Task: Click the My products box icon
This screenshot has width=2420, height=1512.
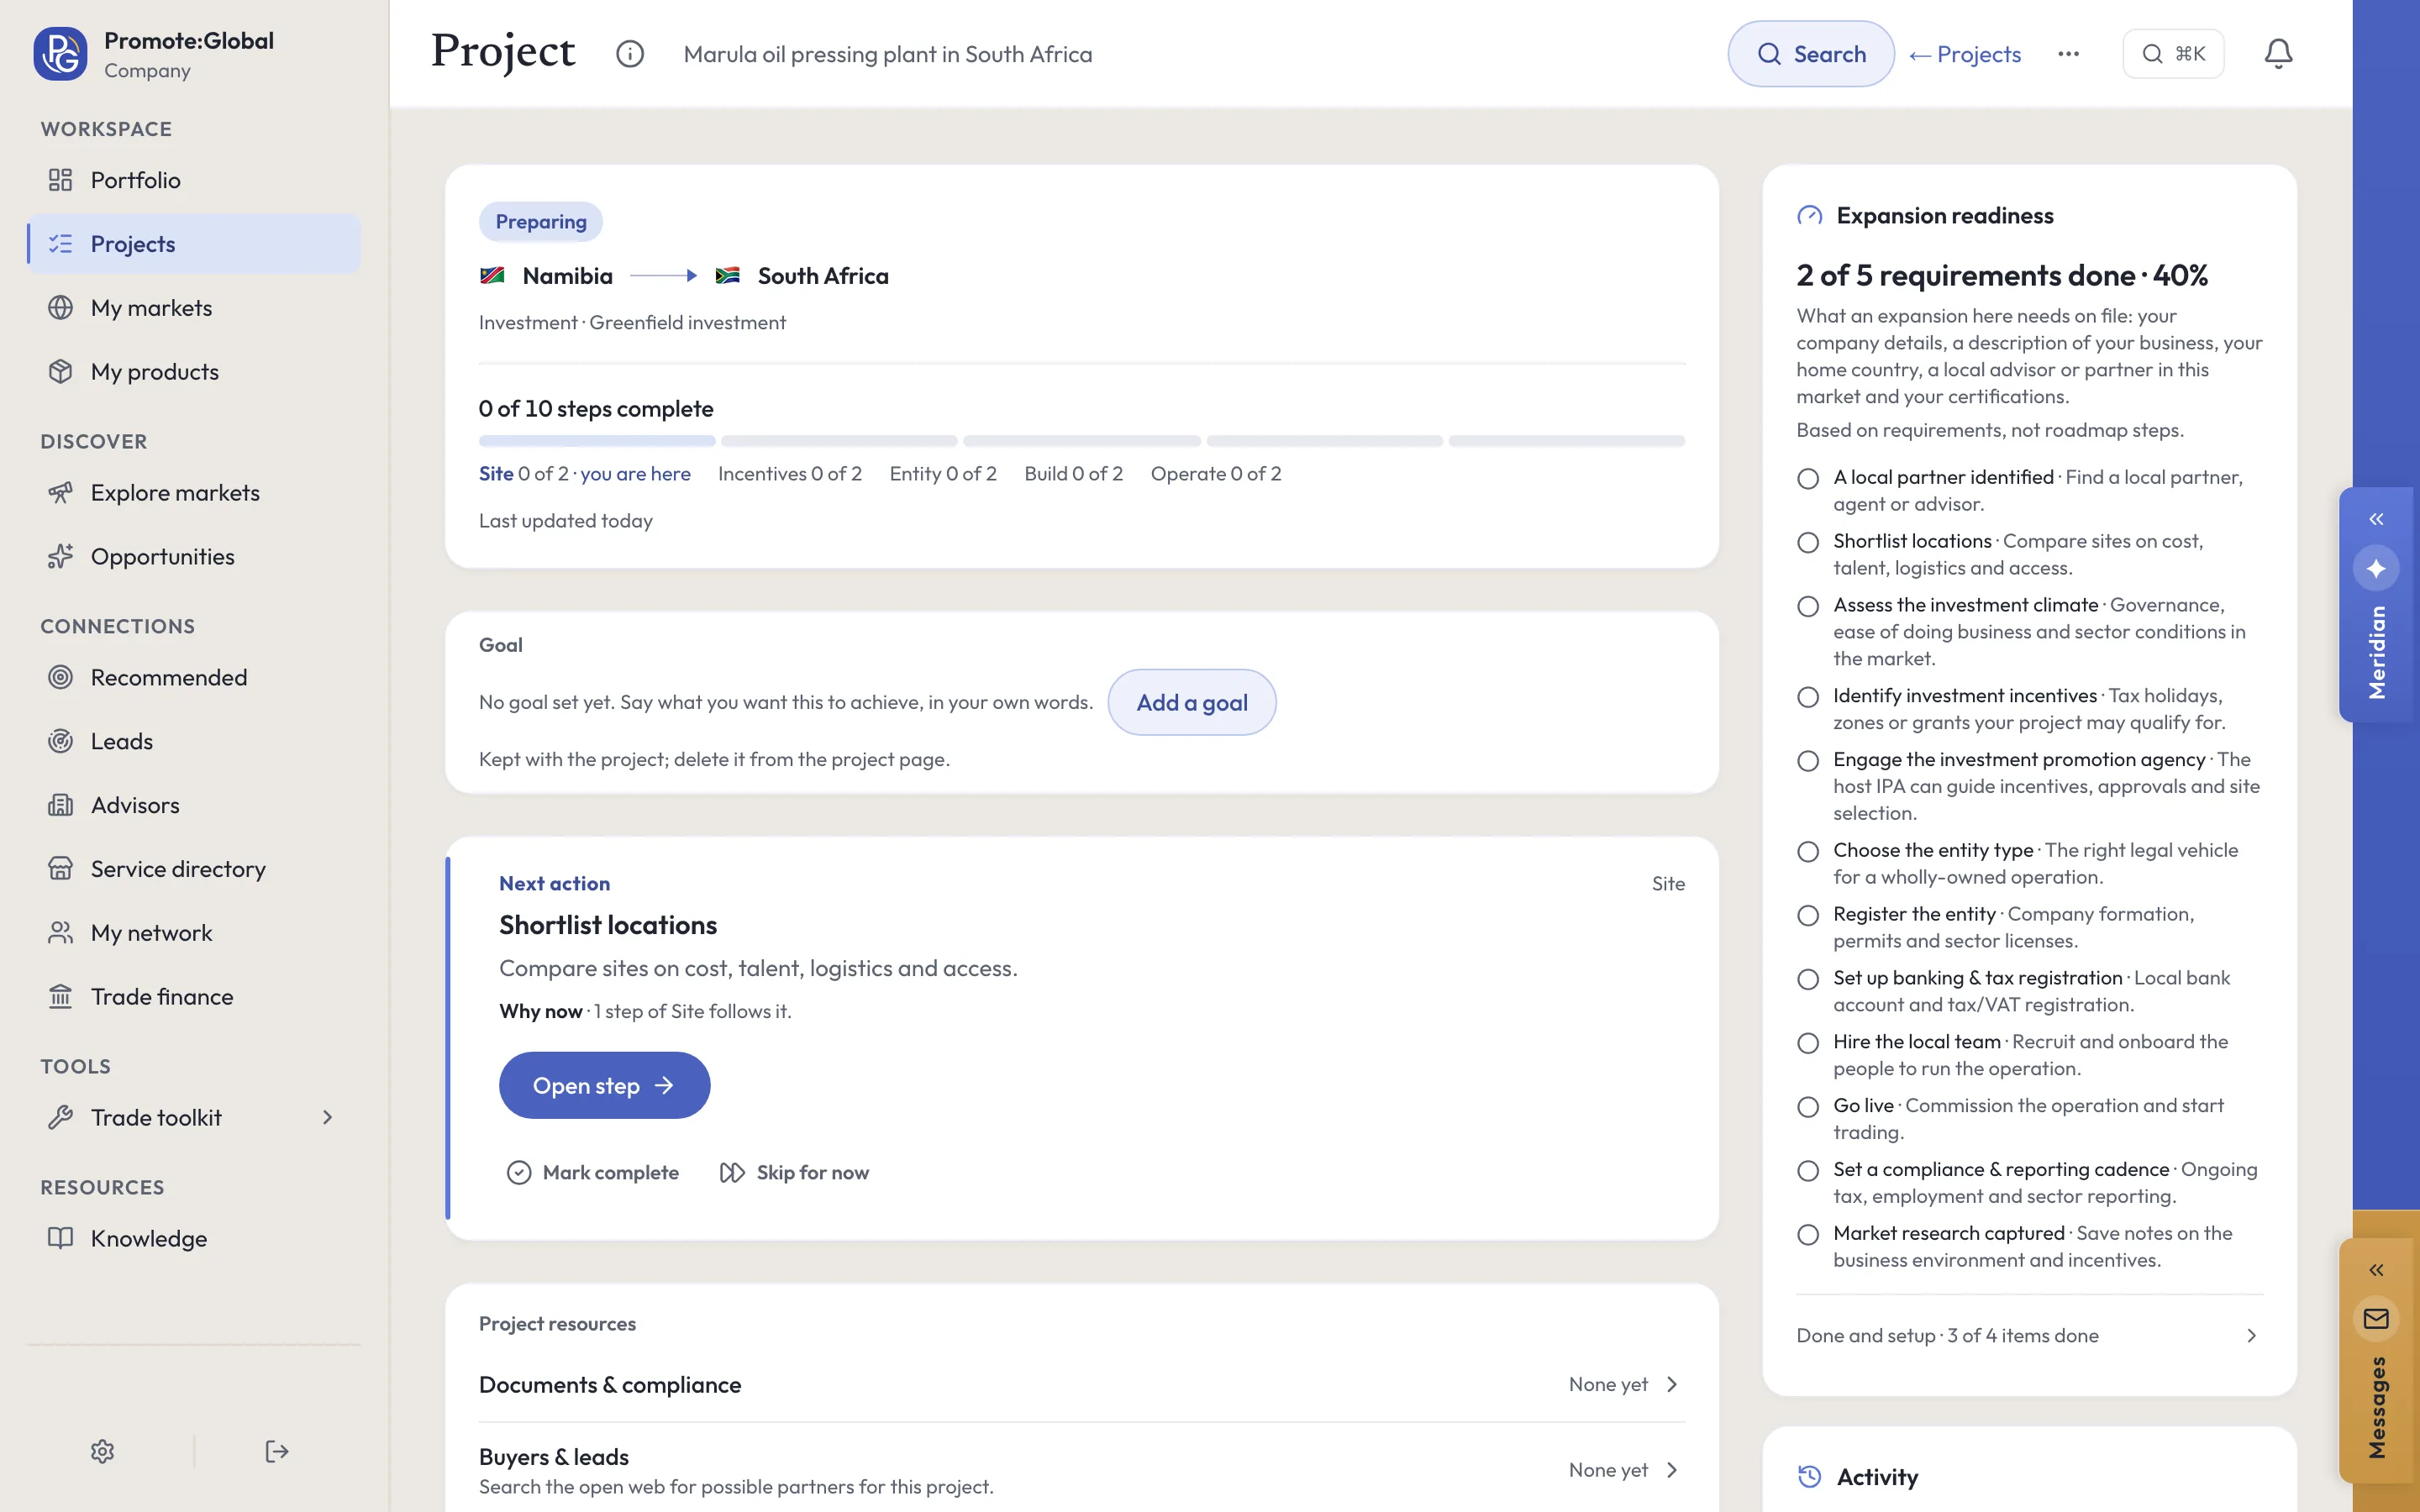Action: point(60,372)
